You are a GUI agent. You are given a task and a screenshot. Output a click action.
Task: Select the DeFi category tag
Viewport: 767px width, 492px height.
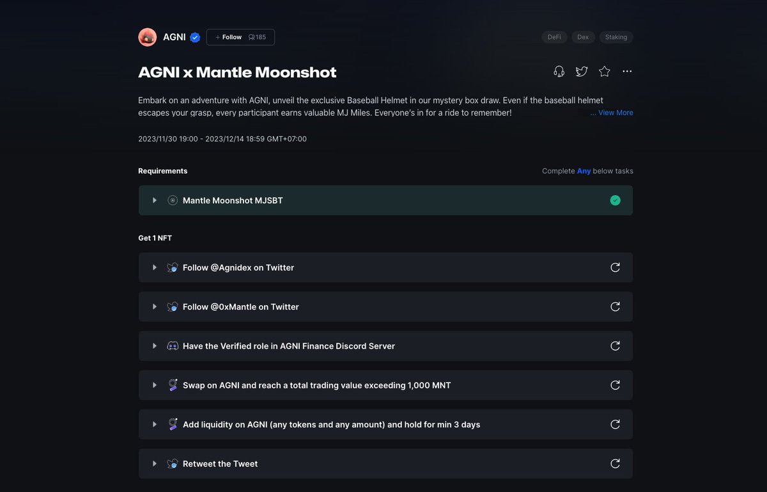coord(554,37)
